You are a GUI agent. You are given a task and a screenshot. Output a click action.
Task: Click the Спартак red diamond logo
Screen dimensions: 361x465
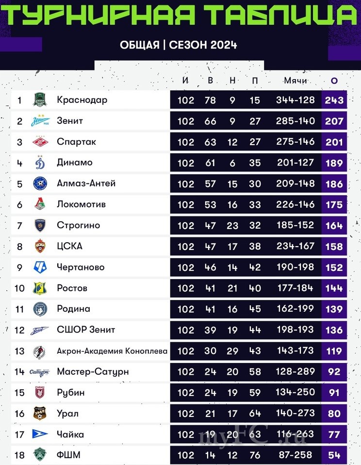pyautogui.click(x=40, y=142)
